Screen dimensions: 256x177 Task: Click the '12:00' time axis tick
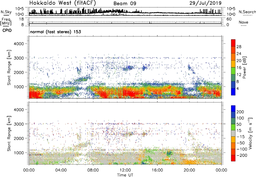125,170
